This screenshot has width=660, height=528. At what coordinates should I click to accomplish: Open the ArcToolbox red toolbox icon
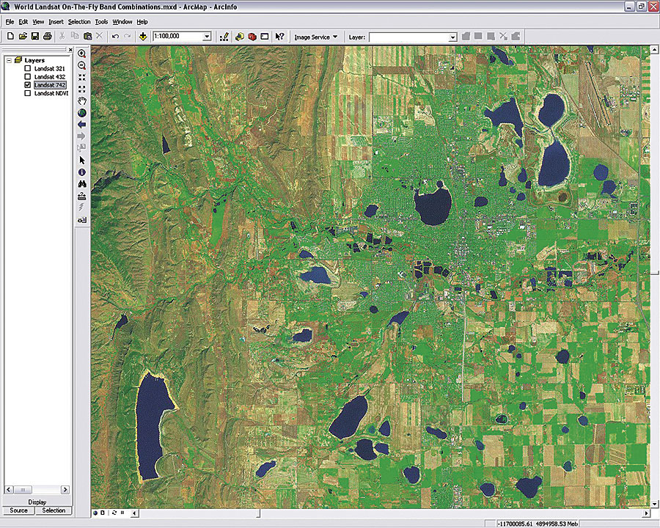[x=252, y=36]
